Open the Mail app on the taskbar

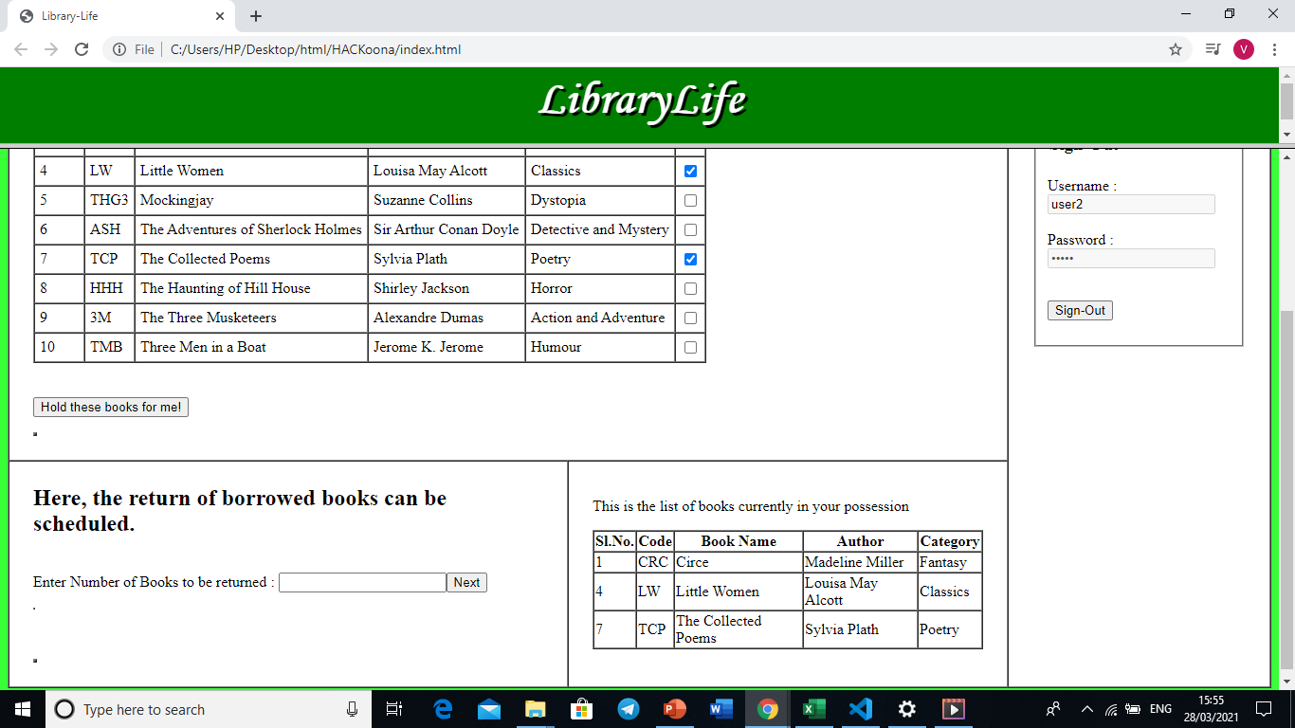click(x=489, y=709)
